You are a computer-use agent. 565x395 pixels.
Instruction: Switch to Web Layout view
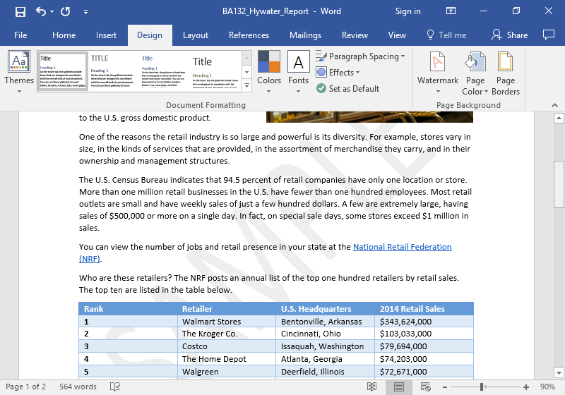[x=426, y=387]
